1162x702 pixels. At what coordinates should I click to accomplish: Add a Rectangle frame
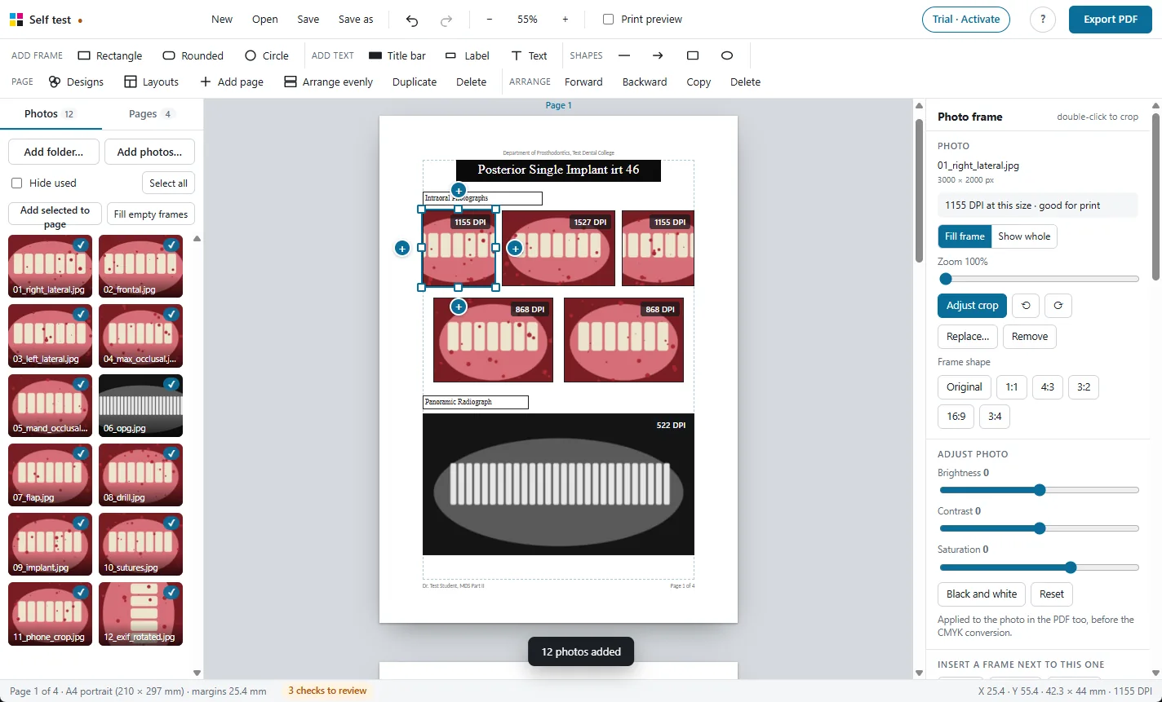click(110, 55)
